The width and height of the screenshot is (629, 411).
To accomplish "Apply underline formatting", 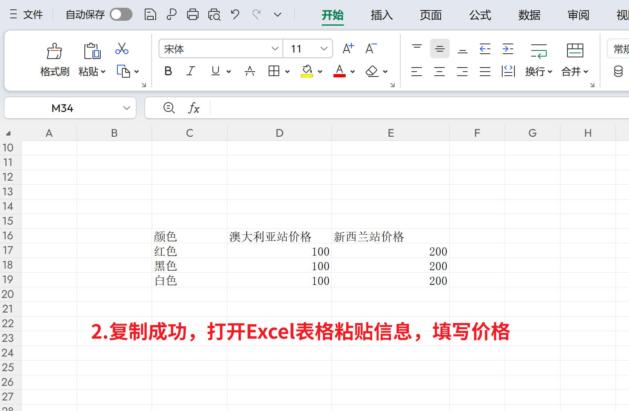I will coord(216,71).
